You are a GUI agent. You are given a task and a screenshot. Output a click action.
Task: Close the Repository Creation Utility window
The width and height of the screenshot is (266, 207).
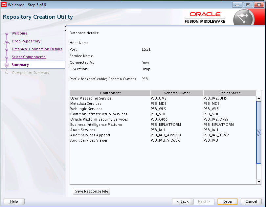pos(259,5)
